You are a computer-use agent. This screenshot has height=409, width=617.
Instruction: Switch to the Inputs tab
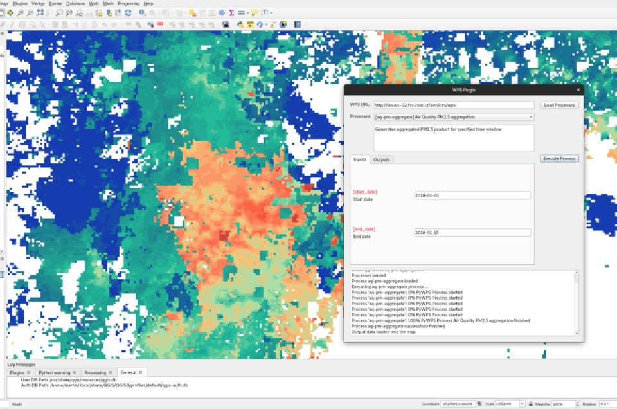pyautogui.click(x=360, y=159)
